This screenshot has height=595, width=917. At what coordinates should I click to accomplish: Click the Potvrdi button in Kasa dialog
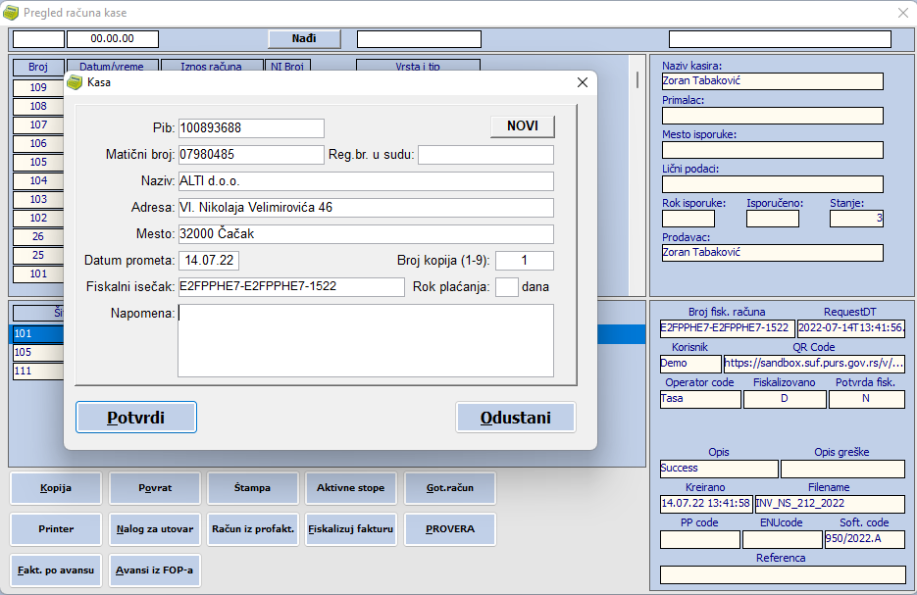pos(136,418)
